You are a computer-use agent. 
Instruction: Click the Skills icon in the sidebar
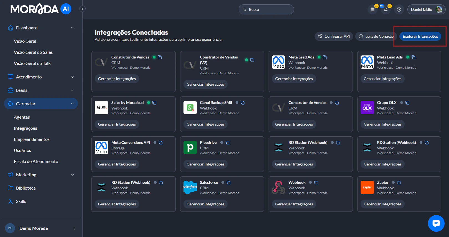(x=11, y=201)
